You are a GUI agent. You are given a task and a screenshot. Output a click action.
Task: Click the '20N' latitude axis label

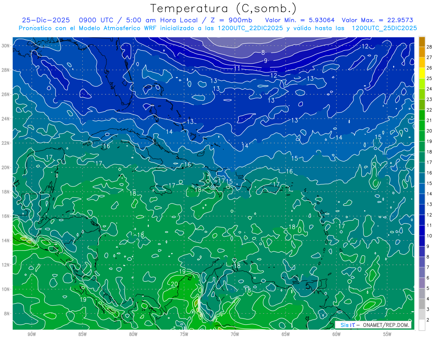[x=5, y=167]
